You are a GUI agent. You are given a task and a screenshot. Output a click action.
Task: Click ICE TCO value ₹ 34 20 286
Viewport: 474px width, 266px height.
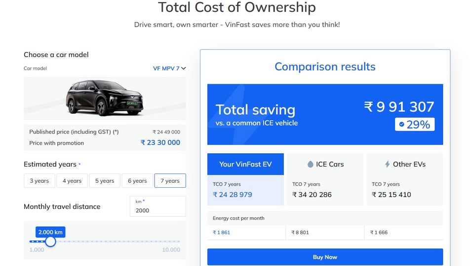[x=312, y=195]
